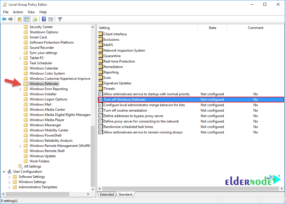
Task: Click the Forward arrow toolbar icon
Action: tap(11, 19)
